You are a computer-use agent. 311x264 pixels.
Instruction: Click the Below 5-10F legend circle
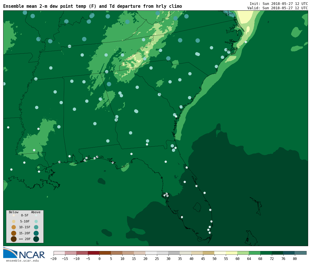[x=14, y=221]
